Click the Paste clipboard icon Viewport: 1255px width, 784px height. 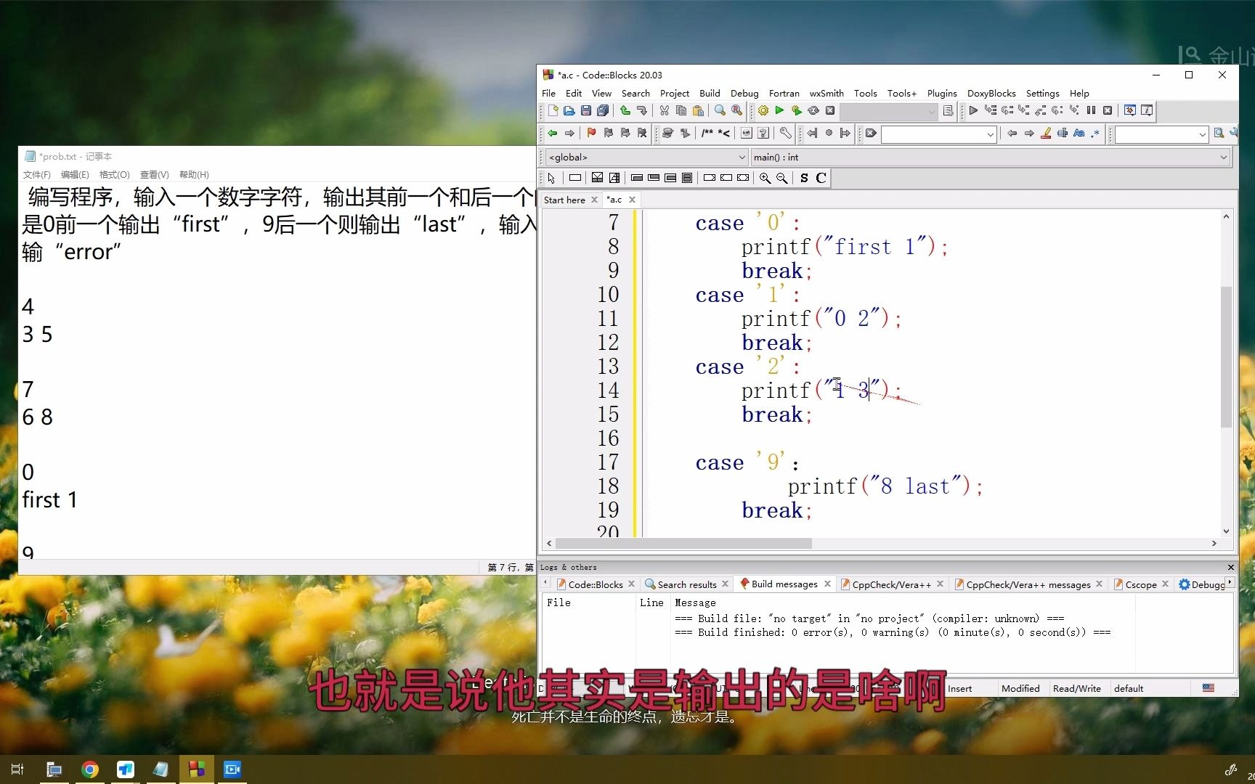(697, 111)
